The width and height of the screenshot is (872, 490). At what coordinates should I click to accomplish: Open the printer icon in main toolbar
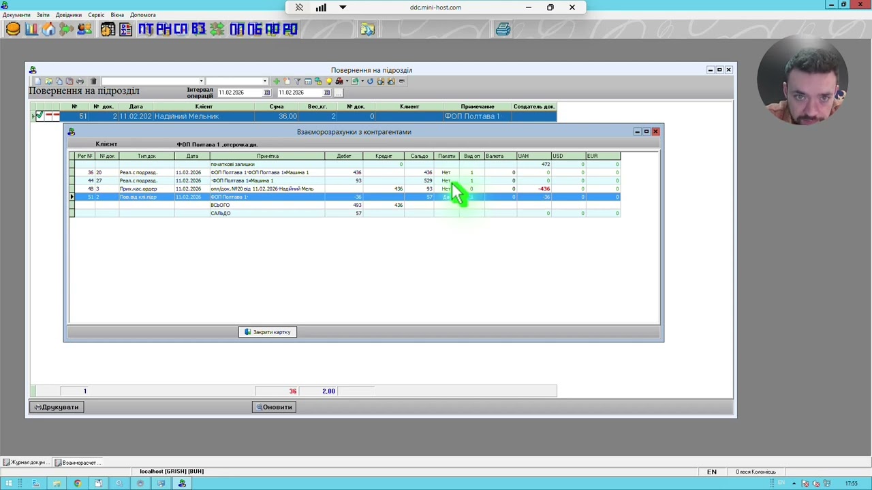click(x=503, y=29)
